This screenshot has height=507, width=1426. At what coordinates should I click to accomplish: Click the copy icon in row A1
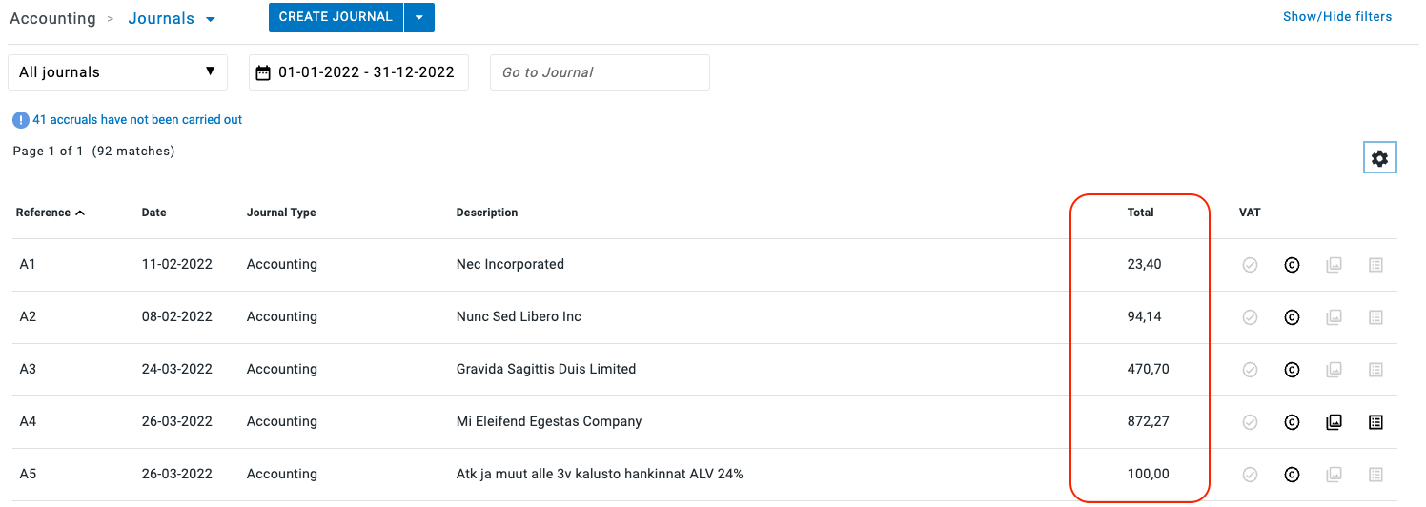1292,265
